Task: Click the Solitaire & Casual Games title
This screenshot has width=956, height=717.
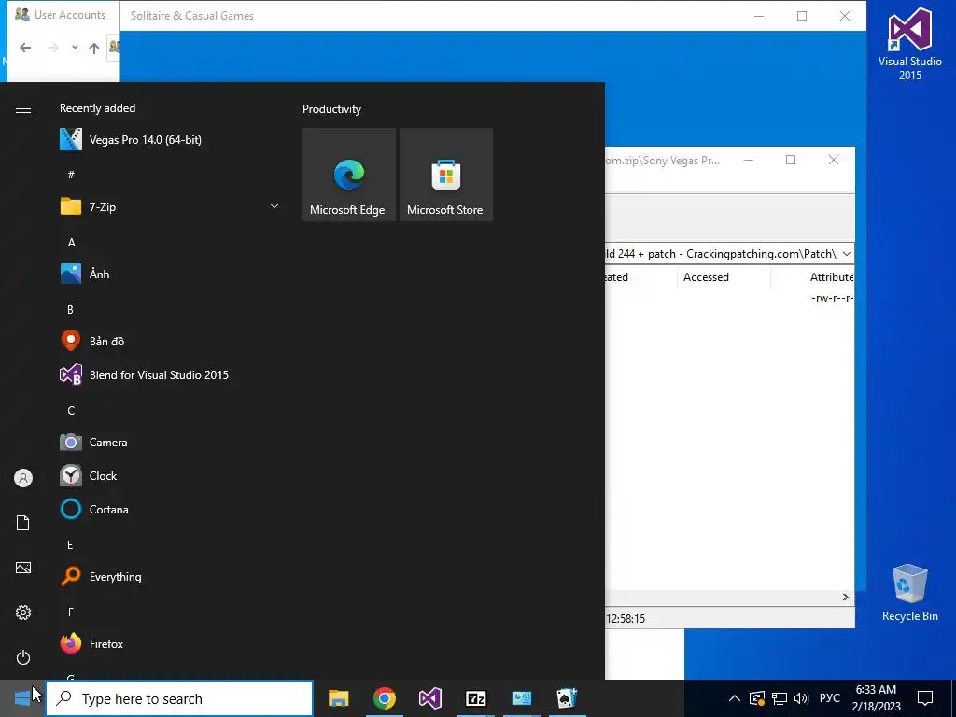Action: point(192,16)
